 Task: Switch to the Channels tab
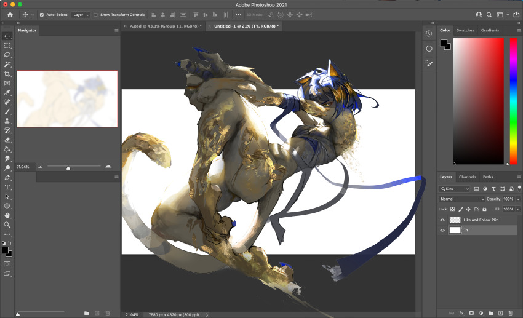pos(467,177)
